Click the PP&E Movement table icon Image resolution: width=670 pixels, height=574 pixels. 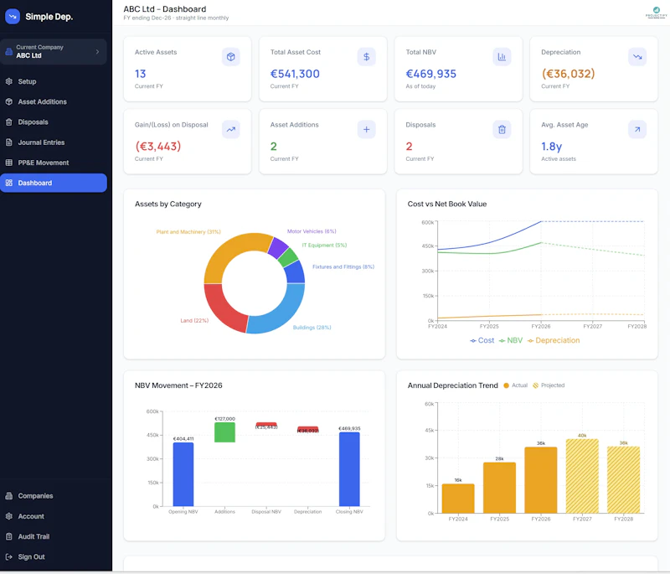(9, 163)
